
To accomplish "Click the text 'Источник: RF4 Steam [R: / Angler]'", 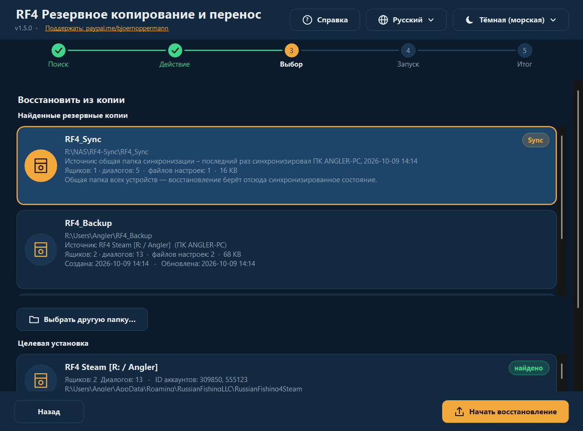I will [x=118, y=245].
